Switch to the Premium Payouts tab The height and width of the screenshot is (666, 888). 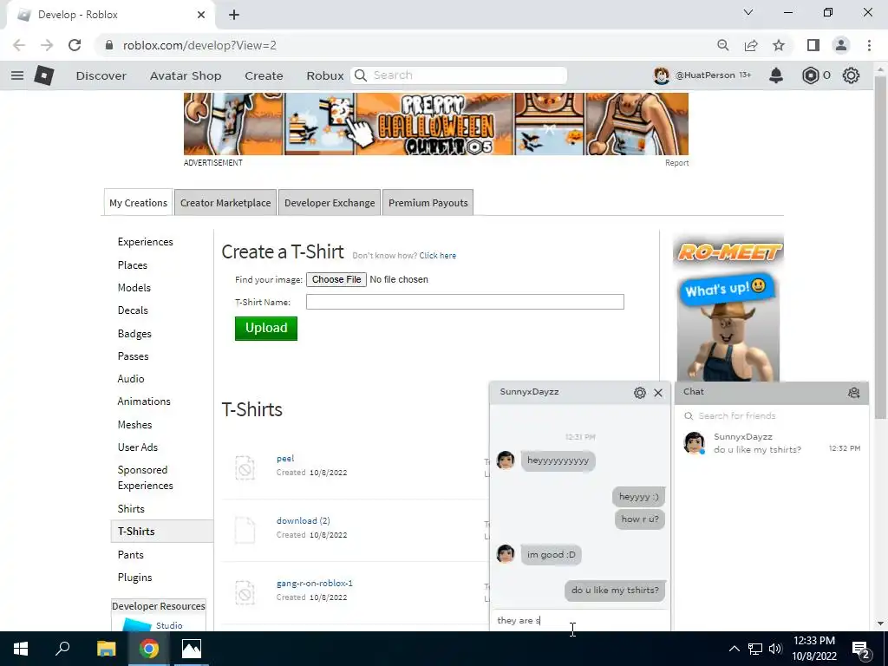(428, 203)
